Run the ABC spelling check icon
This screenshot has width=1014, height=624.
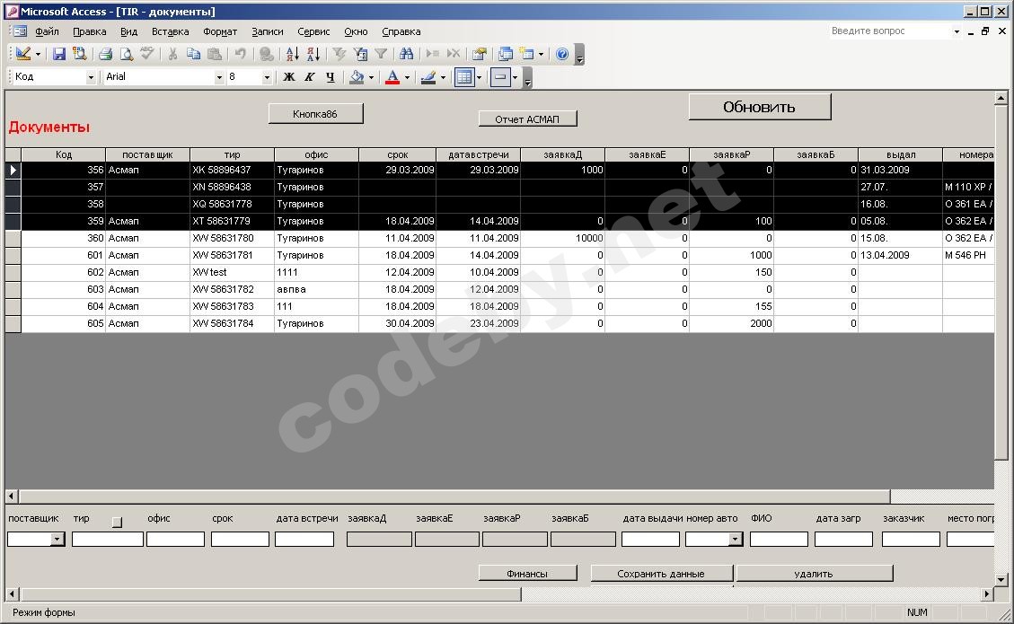pos(146,54)
